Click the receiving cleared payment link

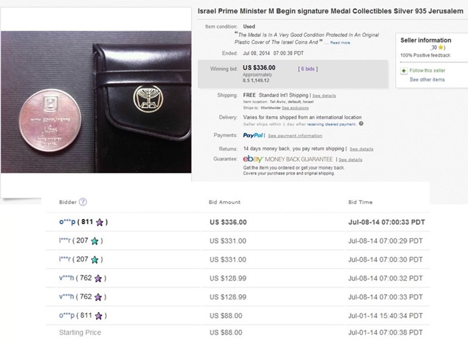[x=330, y=124]
